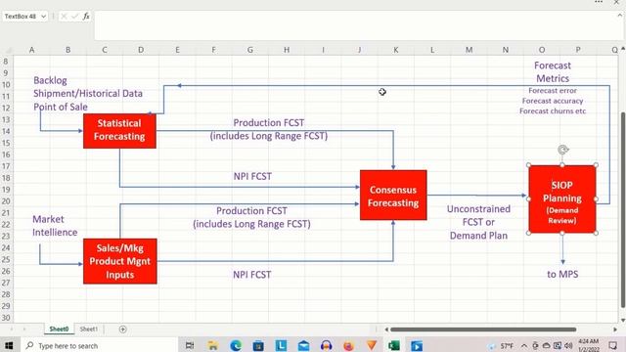
Task: Open the video player app on taskbar
Action: [417, 345]
